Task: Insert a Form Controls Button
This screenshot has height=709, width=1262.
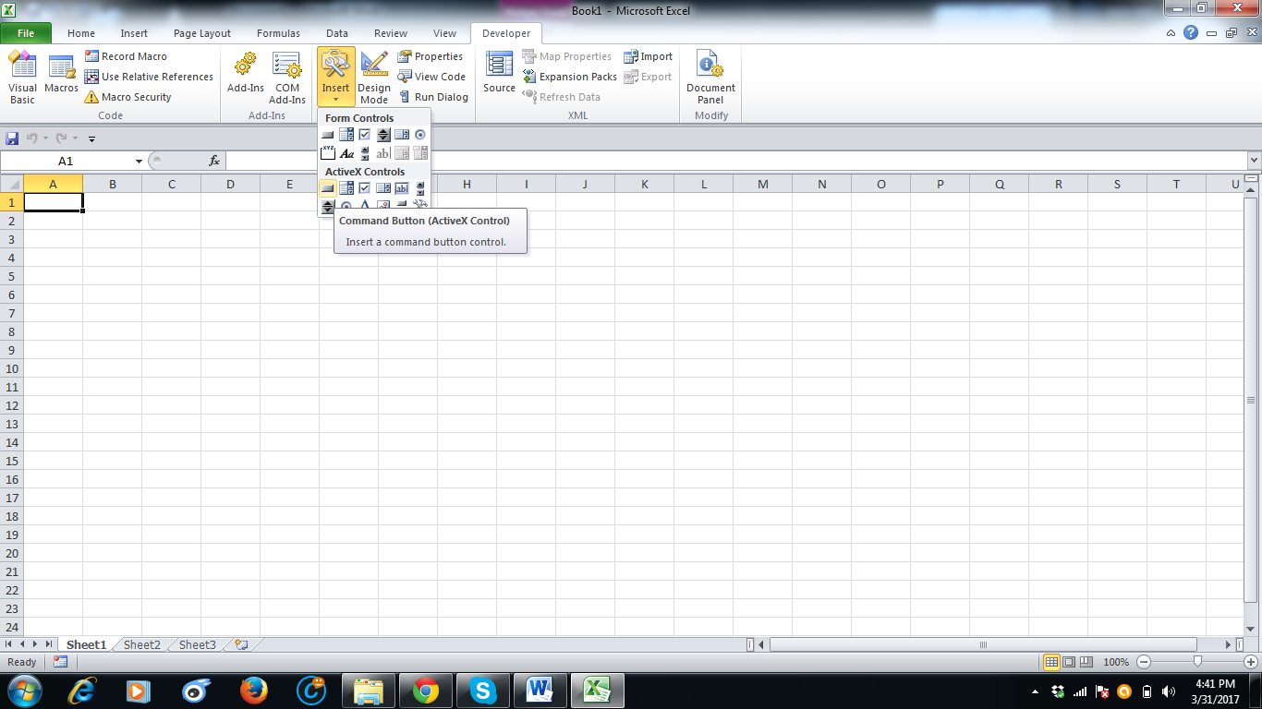Action: pos(328,135)
